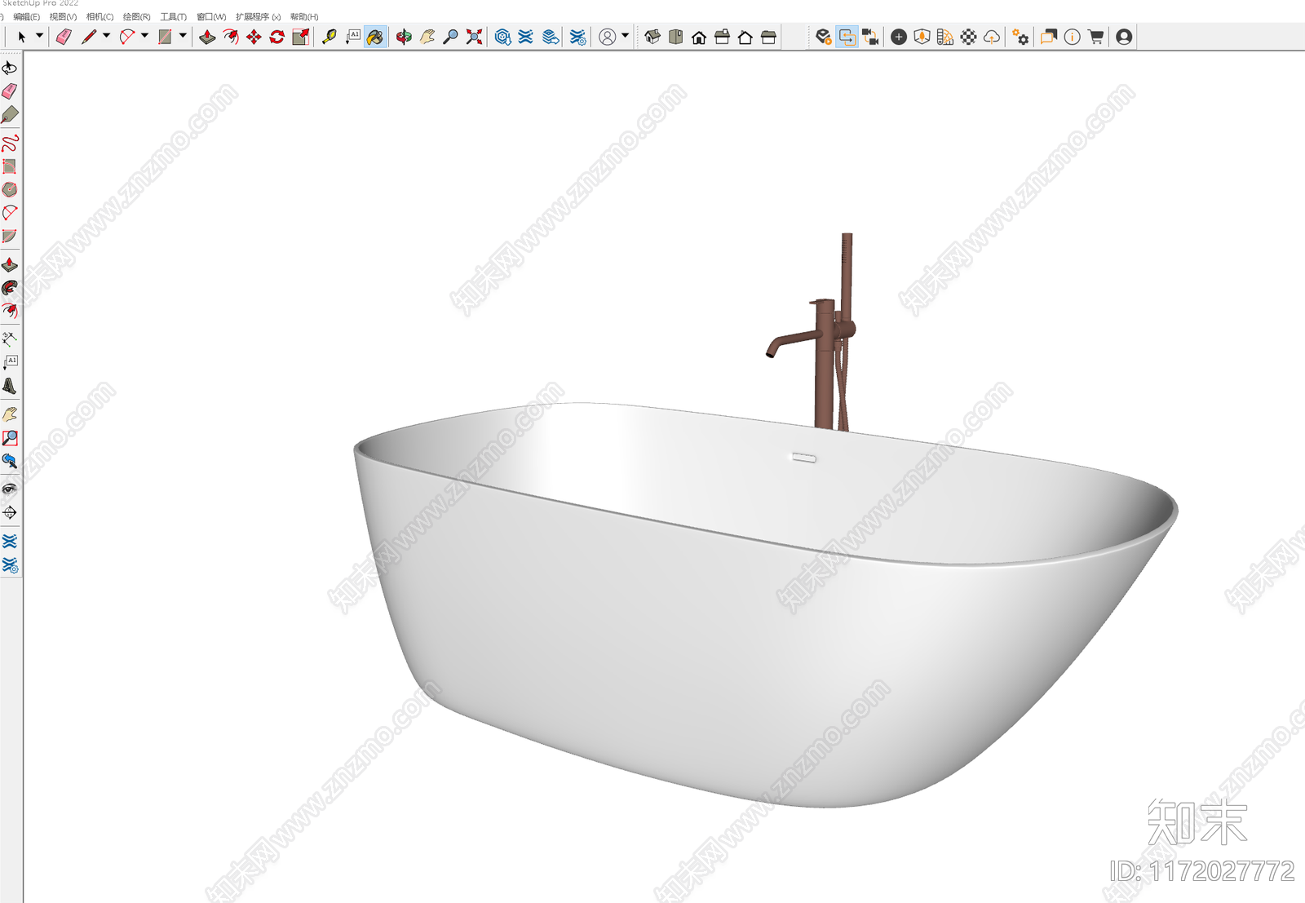
Task: Open the Extension Warehouse icon
Action: 526,37
